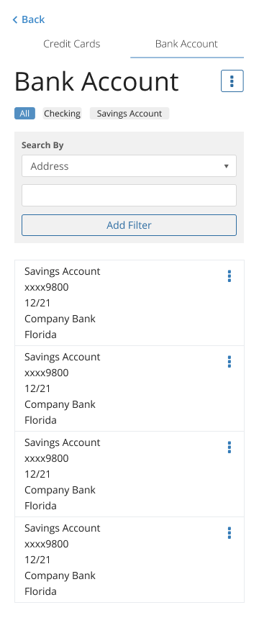Select the first Savings Account xxxx9800 card
Viewport: 259px width, 628px height.
point(129,303)
